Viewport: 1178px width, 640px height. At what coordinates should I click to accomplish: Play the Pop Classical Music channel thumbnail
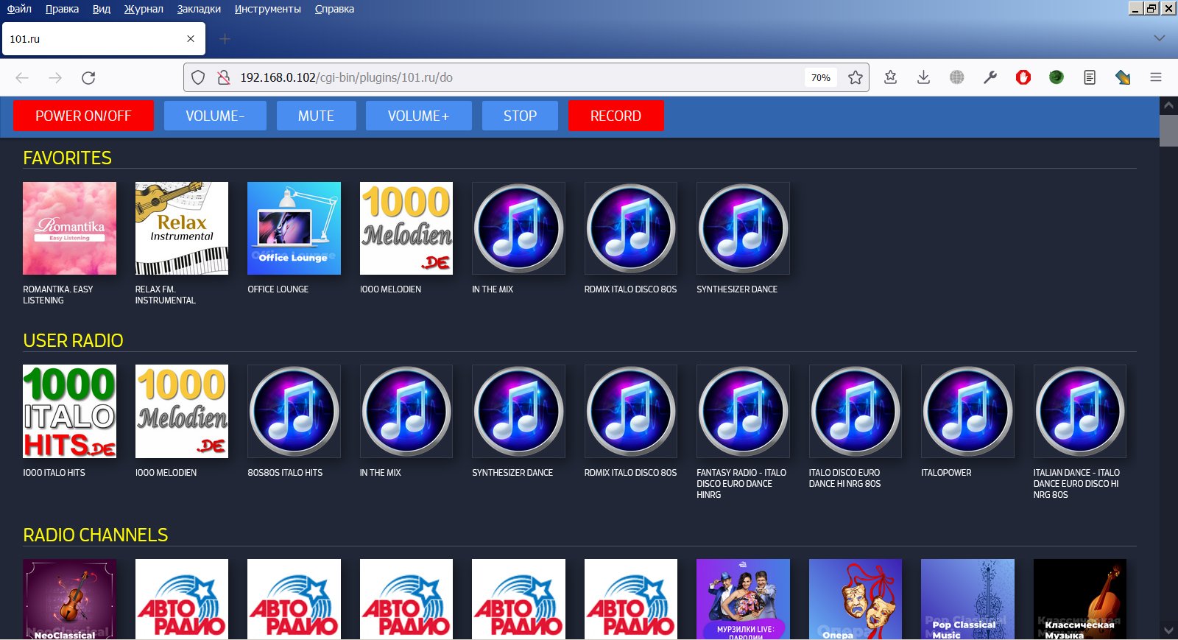[x=967, y=599]
